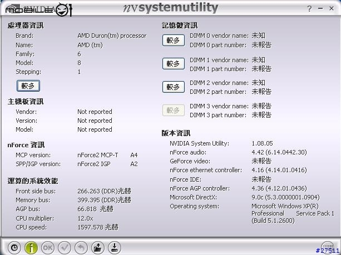This screenshot has height=255, width=341.
Task: Click the AGP bus value 66.818
Action: [95, 209]
